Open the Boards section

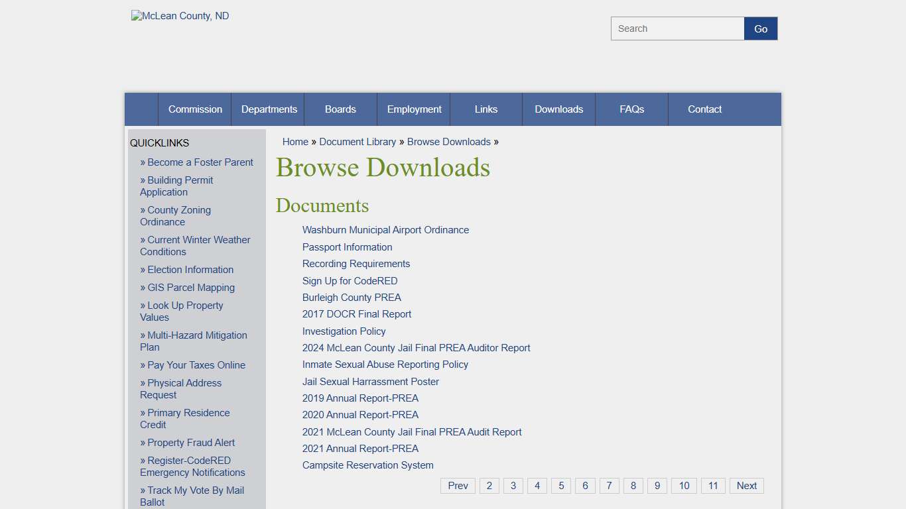coord(340,109)
